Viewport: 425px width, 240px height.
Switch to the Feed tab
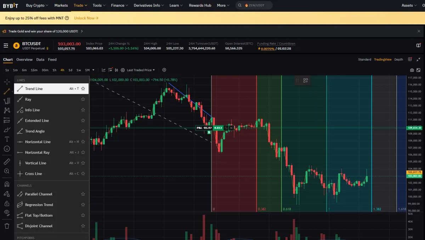click(52, 60)
